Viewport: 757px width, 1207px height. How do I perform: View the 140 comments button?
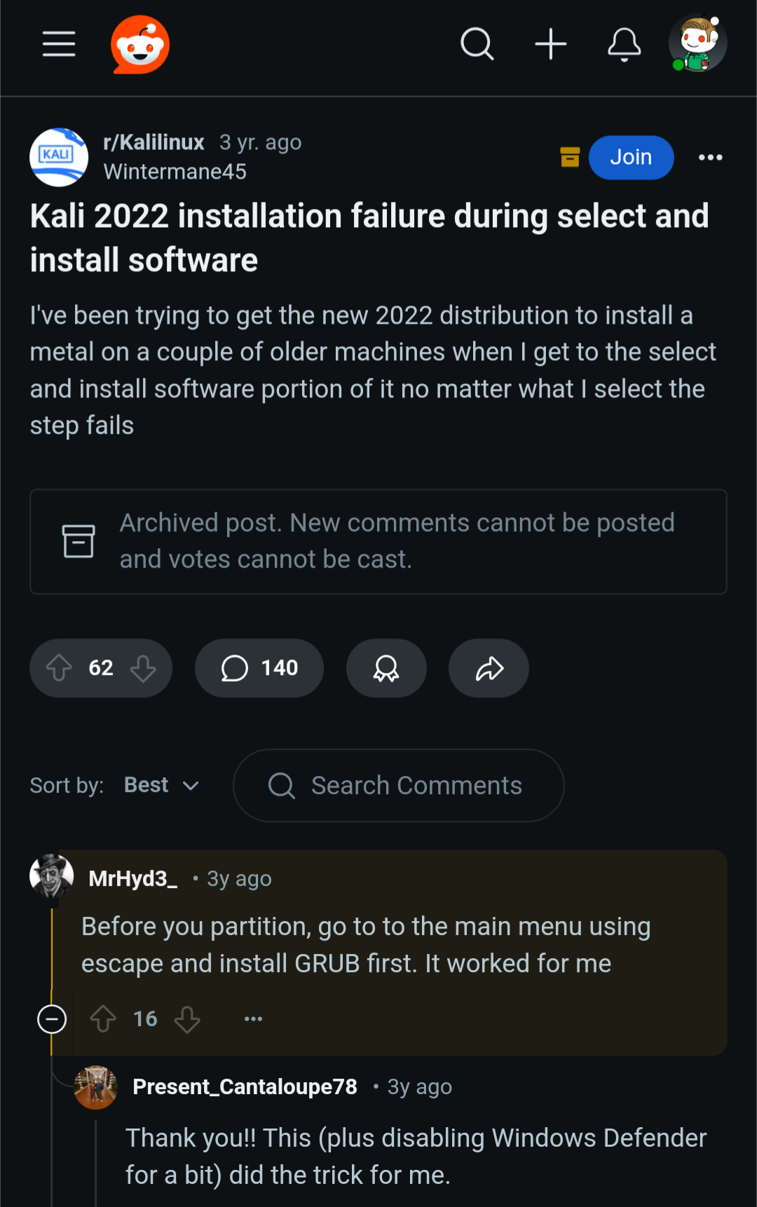[x=259, y=668]
